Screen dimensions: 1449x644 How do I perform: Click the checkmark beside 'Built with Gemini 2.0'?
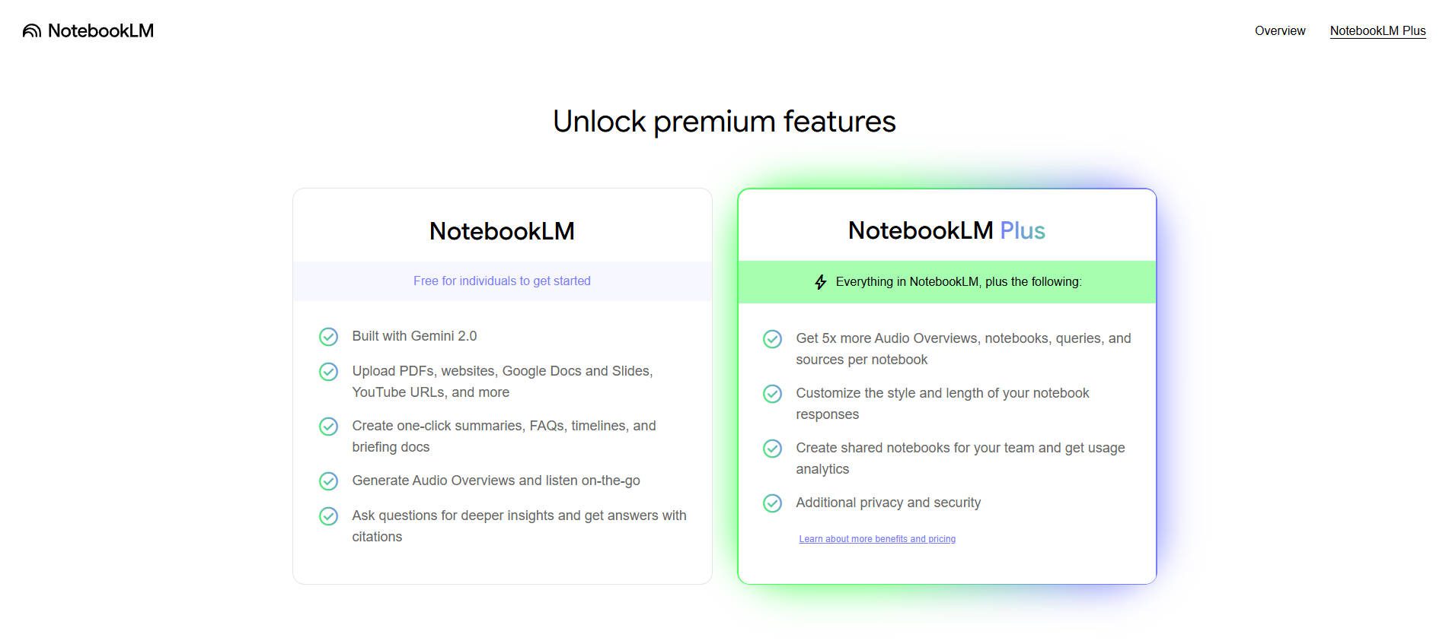(328, 336)
